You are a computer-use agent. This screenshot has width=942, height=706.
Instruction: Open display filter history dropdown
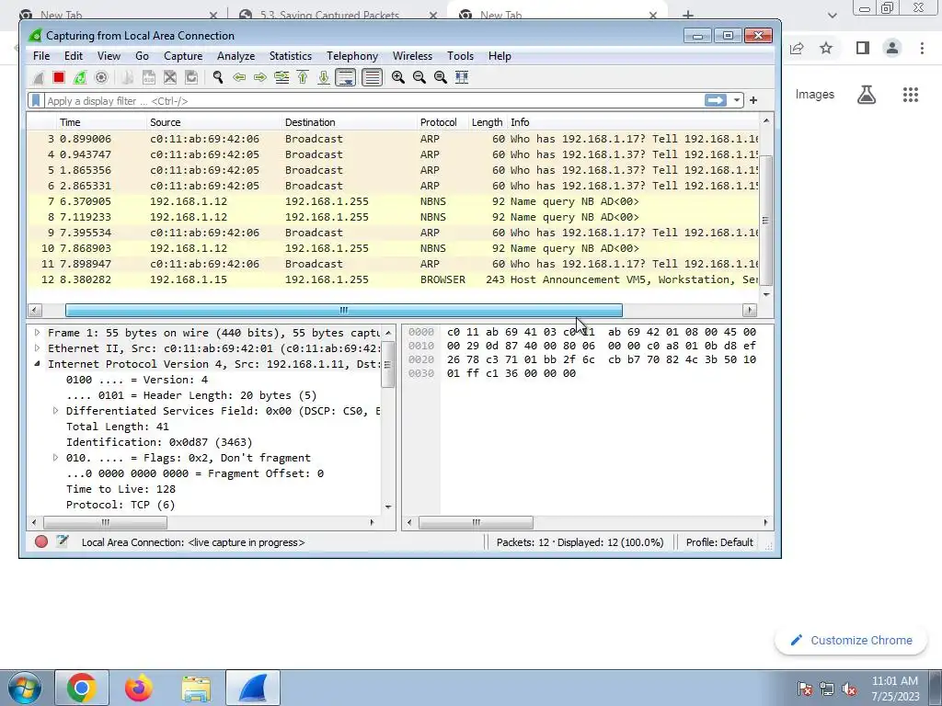coord(737,100)
